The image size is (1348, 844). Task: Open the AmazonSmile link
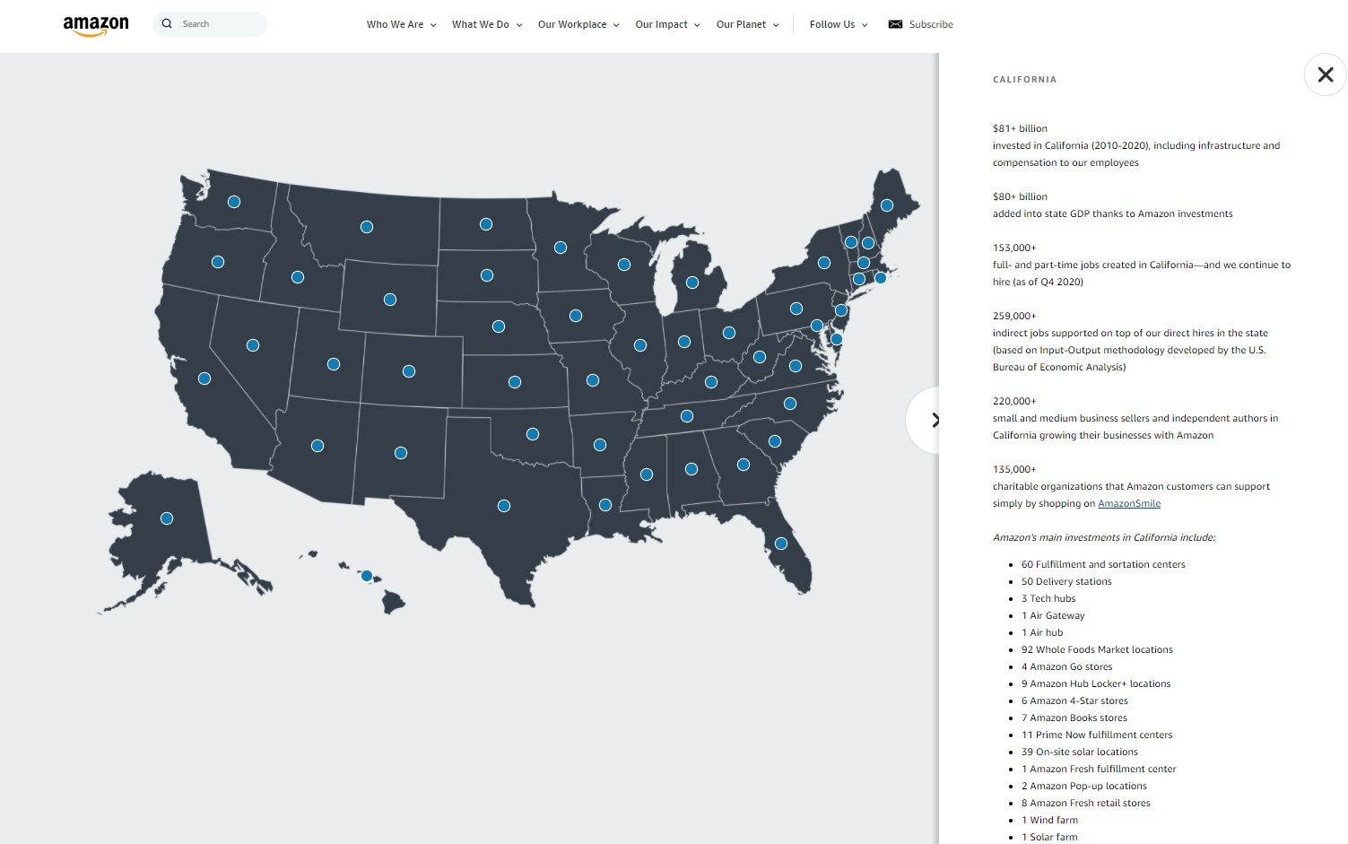click(x=1129, y=503)
